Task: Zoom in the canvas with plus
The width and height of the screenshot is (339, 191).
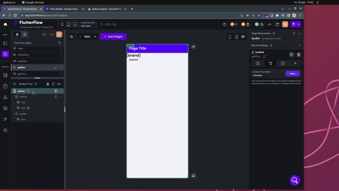Action: pos(95,37)
